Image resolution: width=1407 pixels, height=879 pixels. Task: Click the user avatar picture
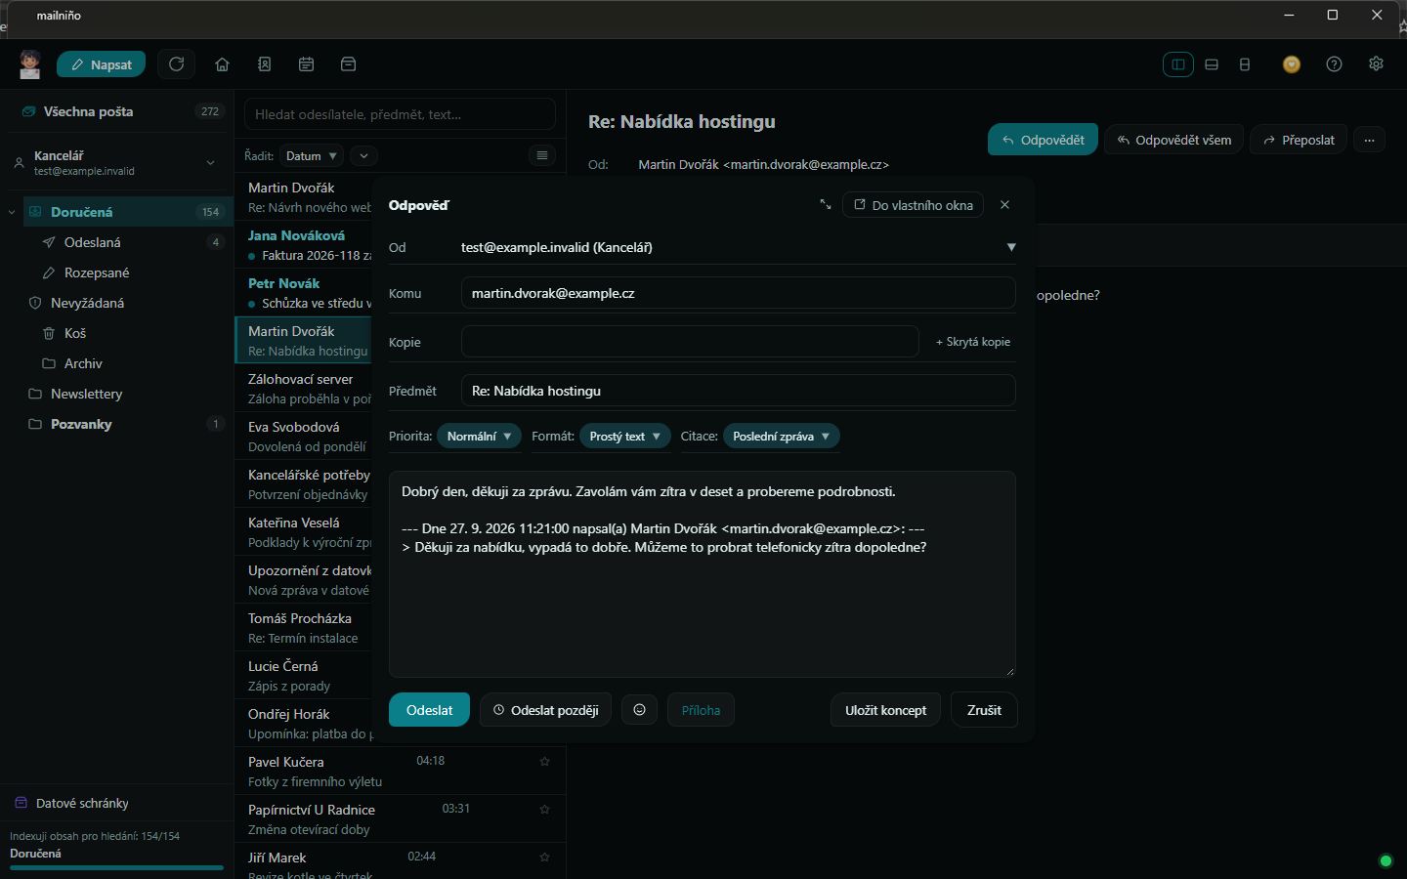[30, 64]
